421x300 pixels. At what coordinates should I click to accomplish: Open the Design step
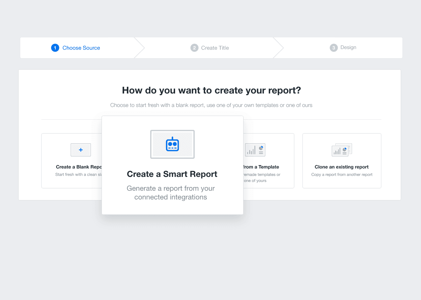click(348, 47)
